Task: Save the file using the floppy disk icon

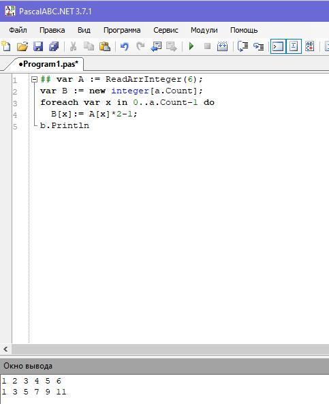Action: [x=38, y=46]
